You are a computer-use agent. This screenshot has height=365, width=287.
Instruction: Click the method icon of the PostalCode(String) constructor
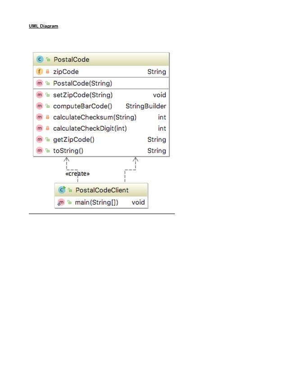pos(40,83)
